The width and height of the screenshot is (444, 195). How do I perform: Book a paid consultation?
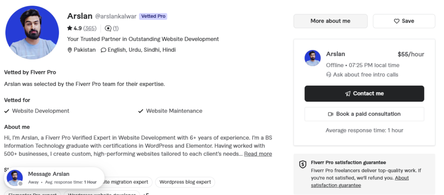[x=364, y=114]
